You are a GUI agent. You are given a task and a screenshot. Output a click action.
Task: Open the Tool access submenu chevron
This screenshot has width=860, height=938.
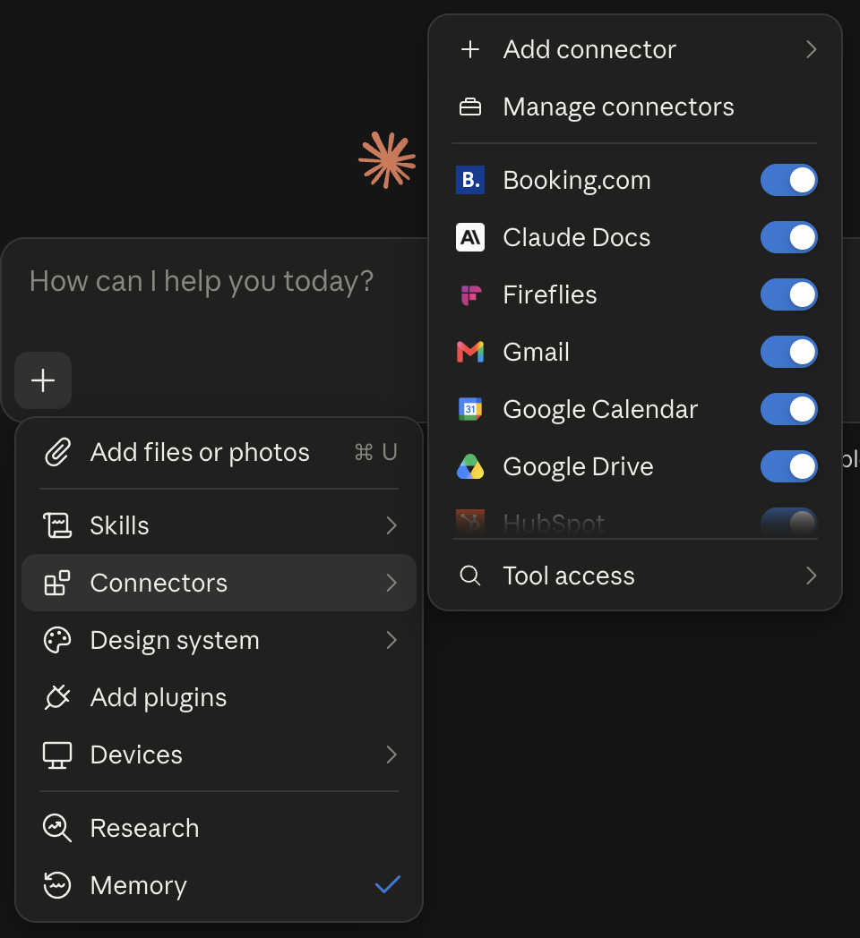point(811,576)
